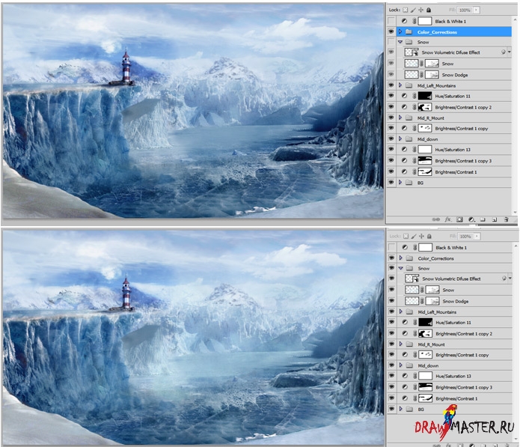Screen dimensions: 520x447
Task: Select Snow layer row in lower Layers panel
Action: pyautogui.click(x=455, y=290)
